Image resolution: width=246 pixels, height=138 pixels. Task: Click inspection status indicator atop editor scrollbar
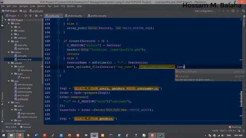point(241,19)
